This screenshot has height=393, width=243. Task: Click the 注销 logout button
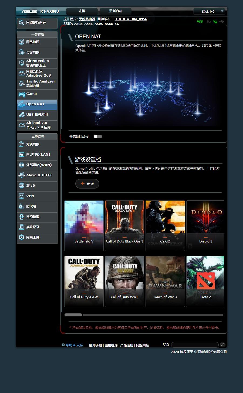[82, 11]
